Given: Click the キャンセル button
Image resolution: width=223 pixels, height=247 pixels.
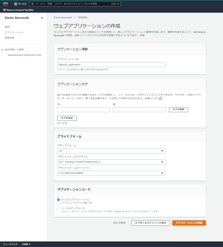Looking at the screenshot, I should pyautogui.click(x=119, y=223).
